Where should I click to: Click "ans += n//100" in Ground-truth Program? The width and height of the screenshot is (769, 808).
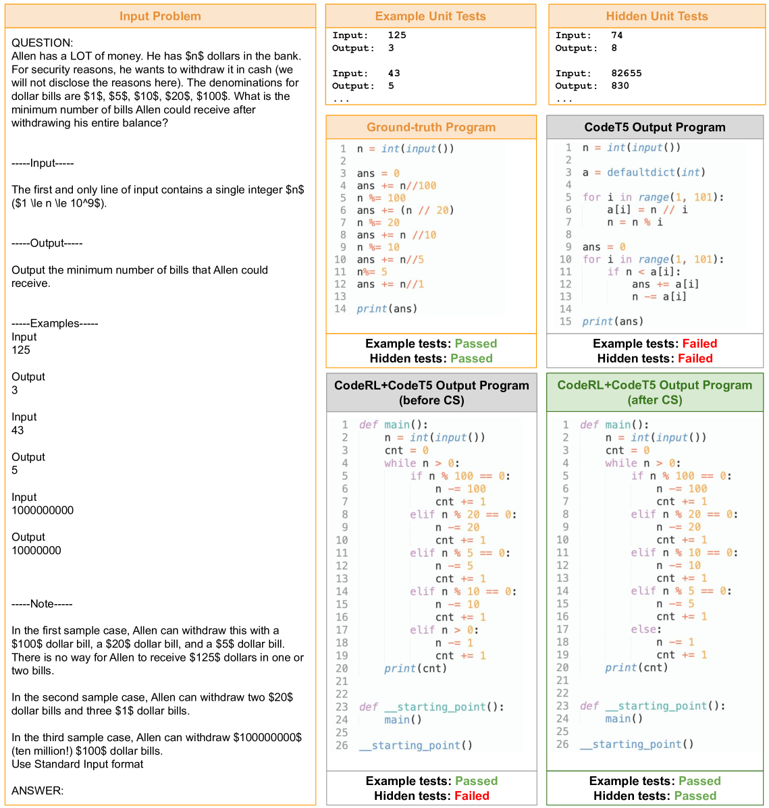pos(396,186)
